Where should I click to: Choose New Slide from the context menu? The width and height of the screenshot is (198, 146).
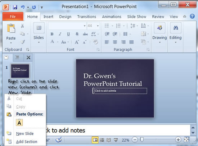coord(25,133)
